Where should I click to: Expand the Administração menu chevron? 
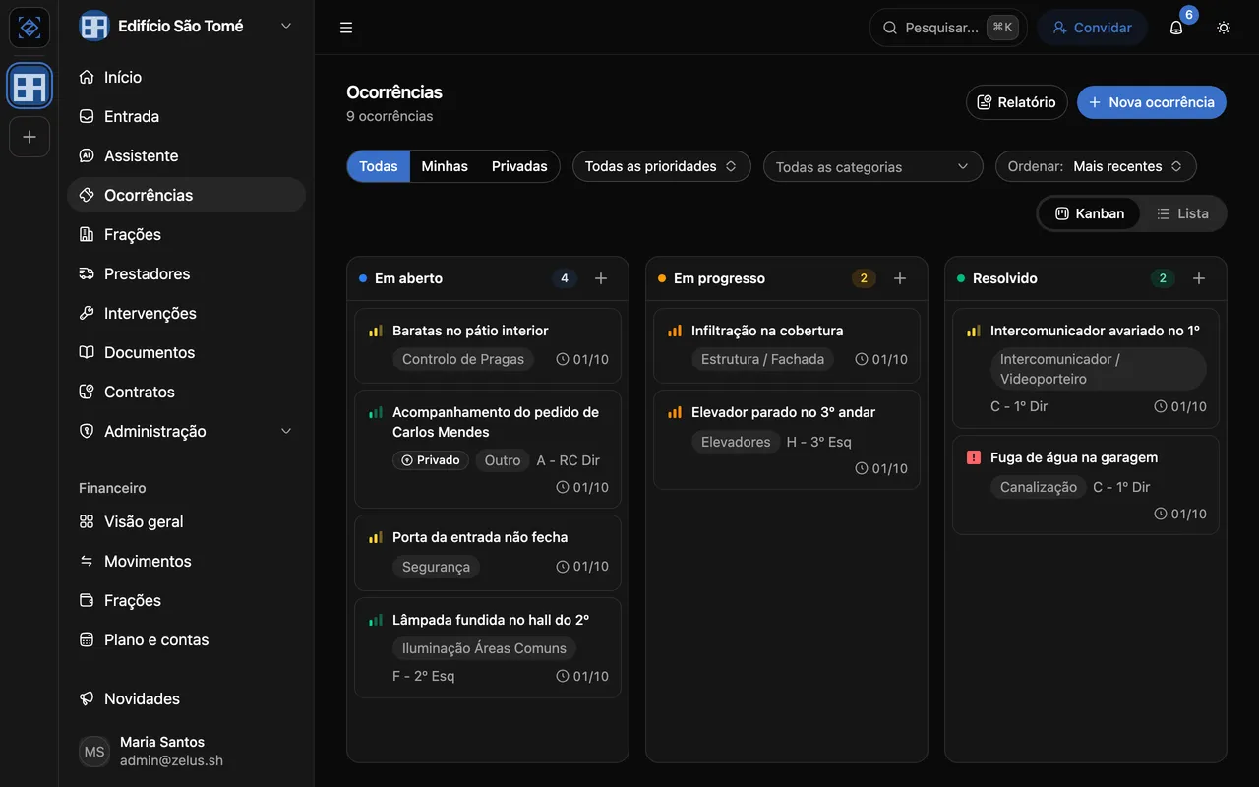(286, 431)
